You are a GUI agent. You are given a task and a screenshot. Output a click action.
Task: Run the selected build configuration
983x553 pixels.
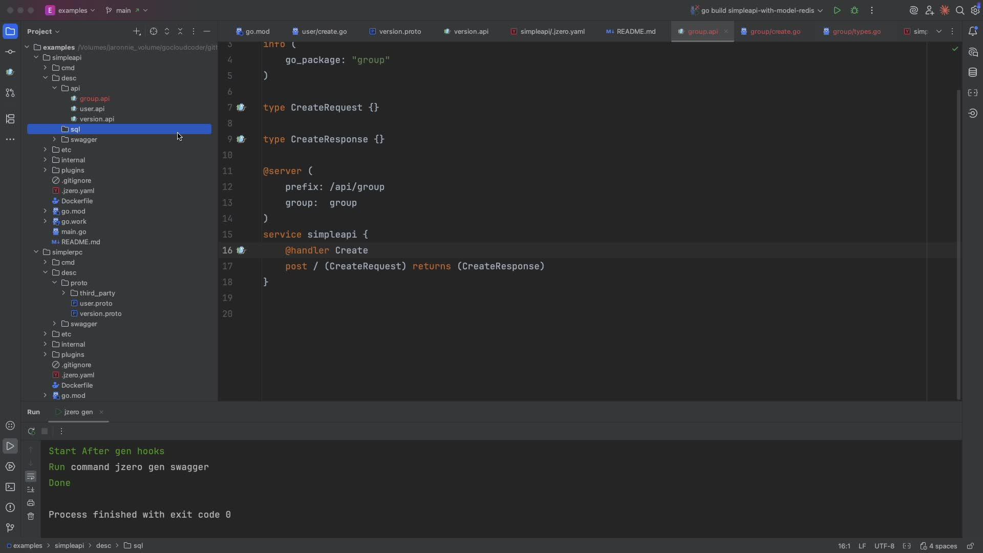837,10
